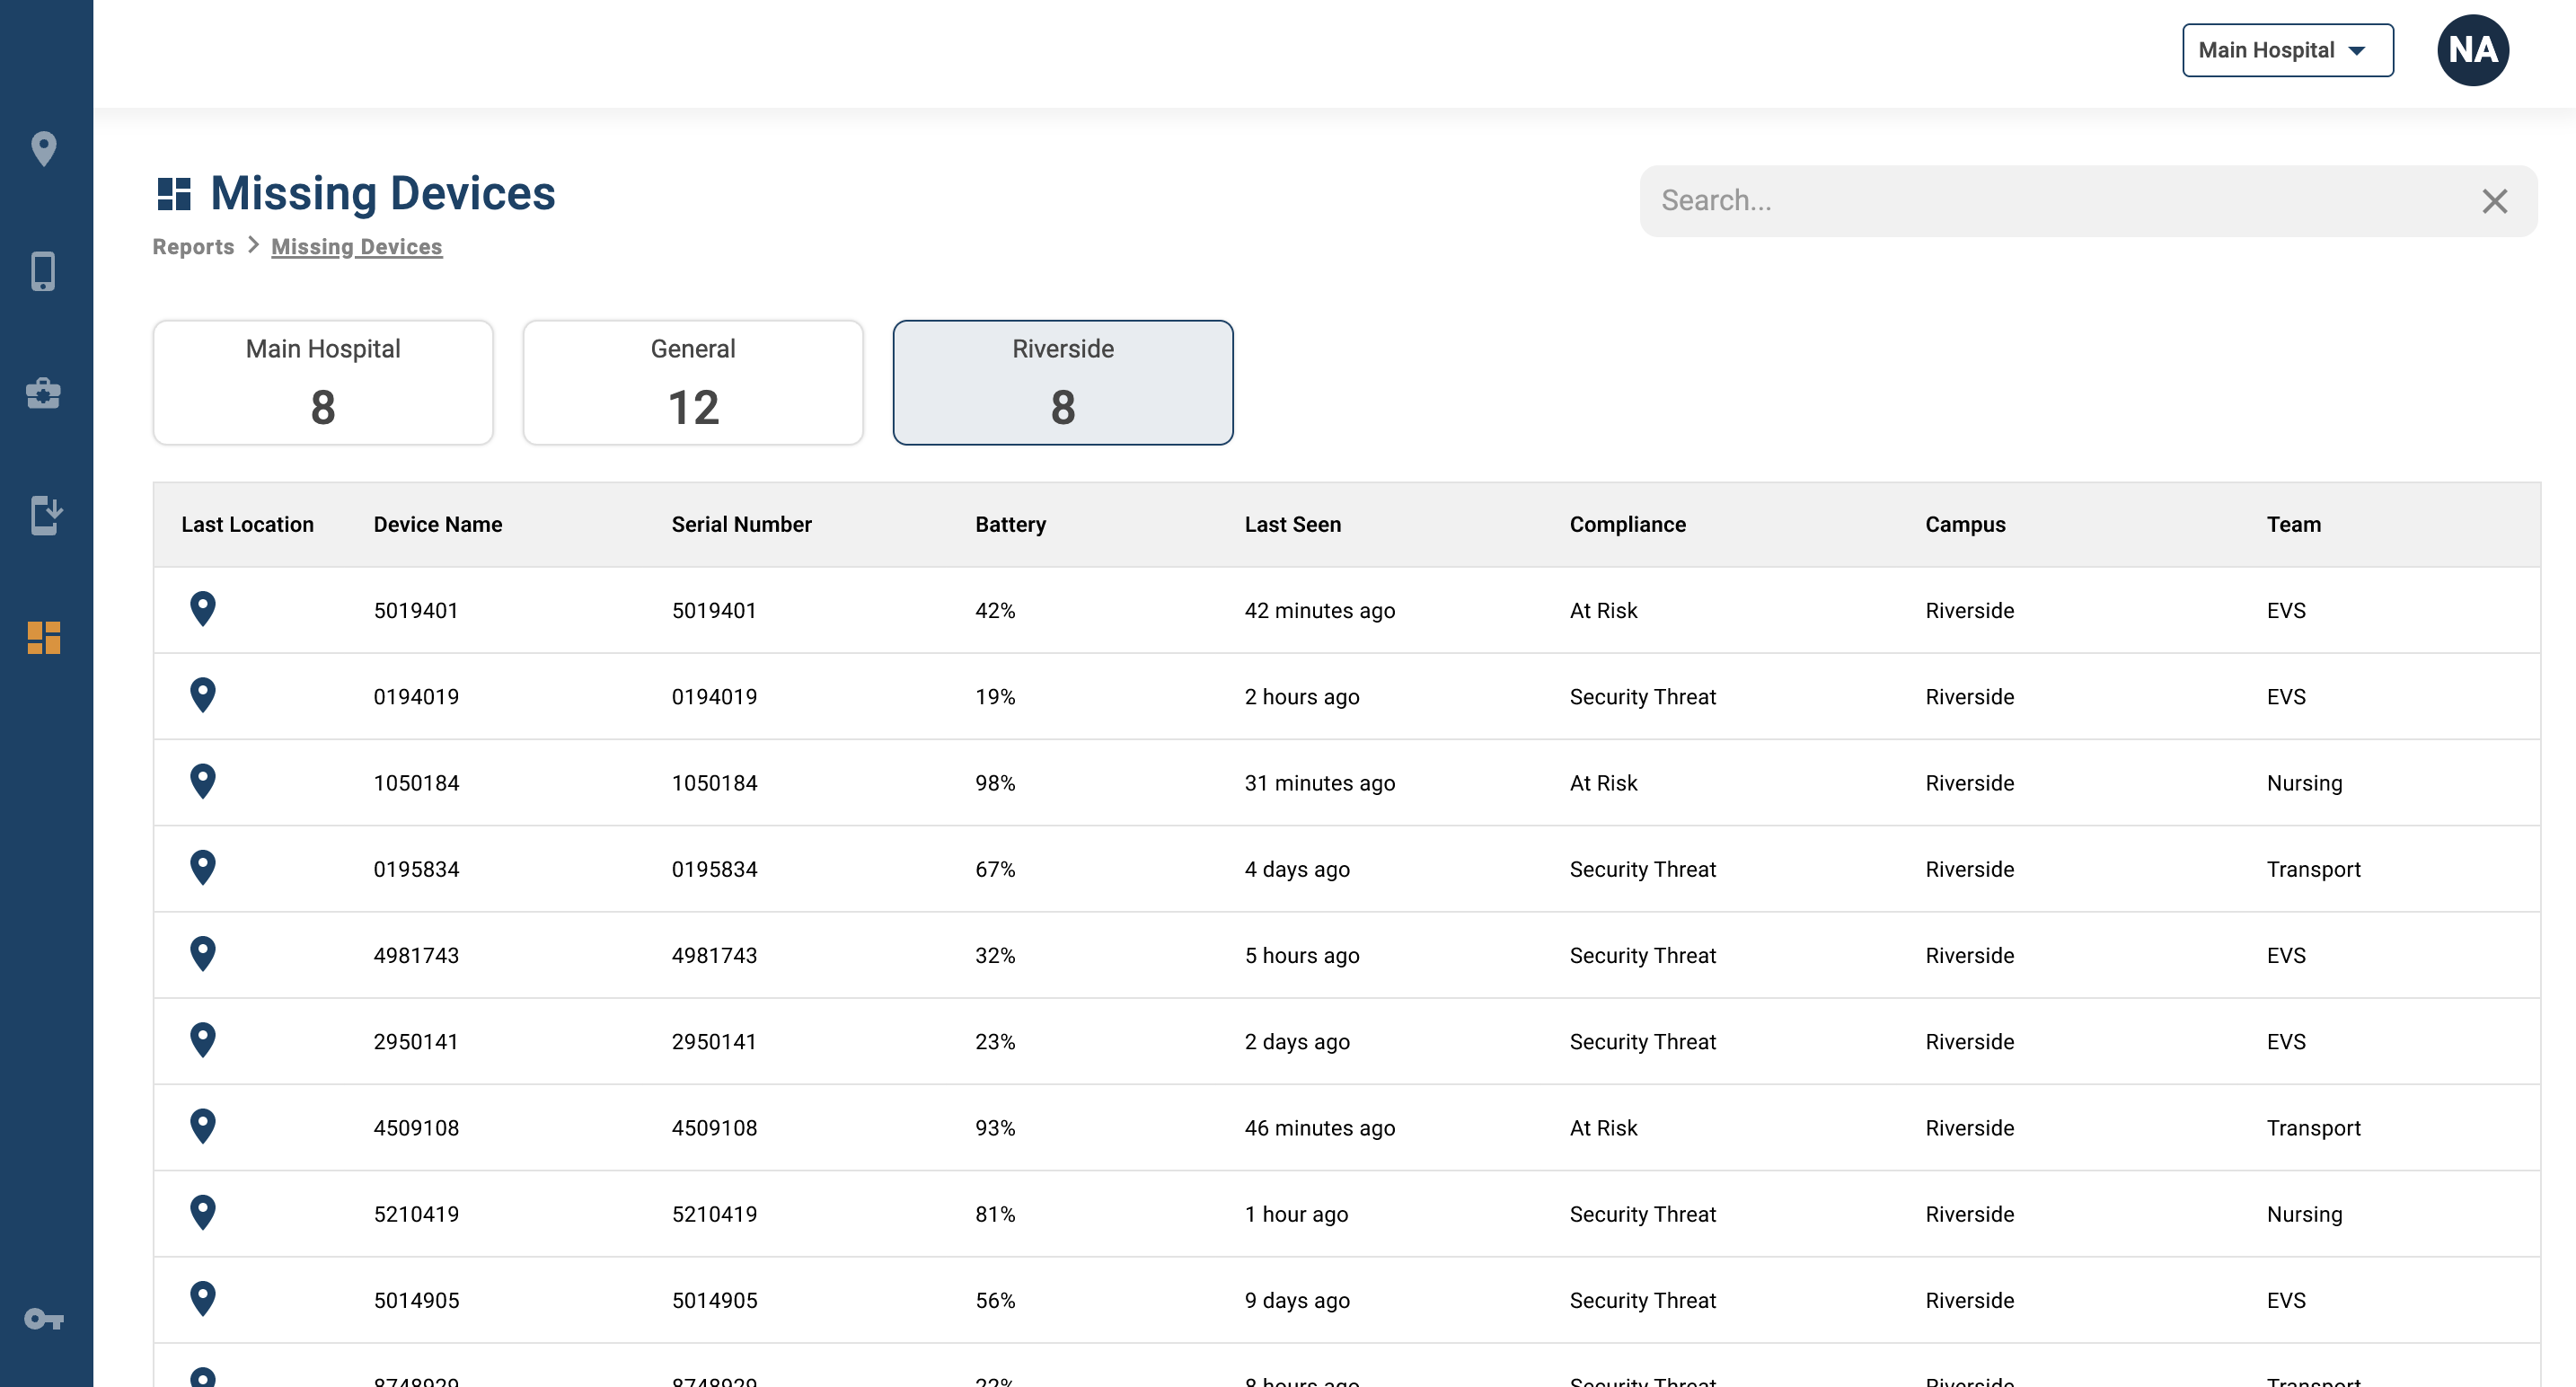Sort table by Battery column header

1010,524
